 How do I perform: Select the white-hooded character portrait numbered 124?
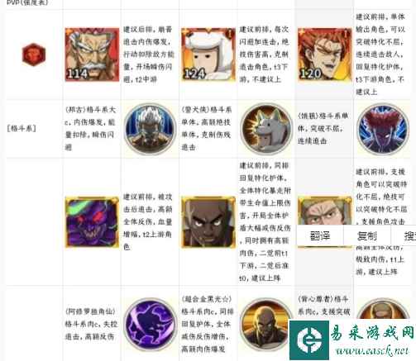point(208,55)
